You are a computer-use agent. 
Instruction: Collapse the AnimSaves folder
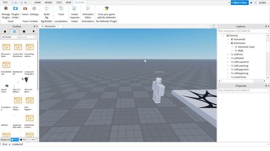click(228, 43)
